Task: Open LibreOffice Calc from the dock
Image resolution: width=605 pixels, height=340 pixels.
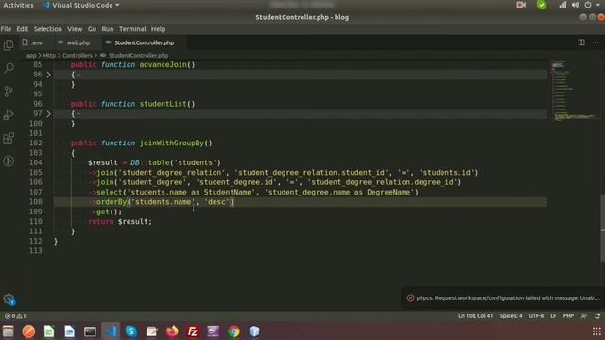Action: pyautogui.click(x=49, y=331)
